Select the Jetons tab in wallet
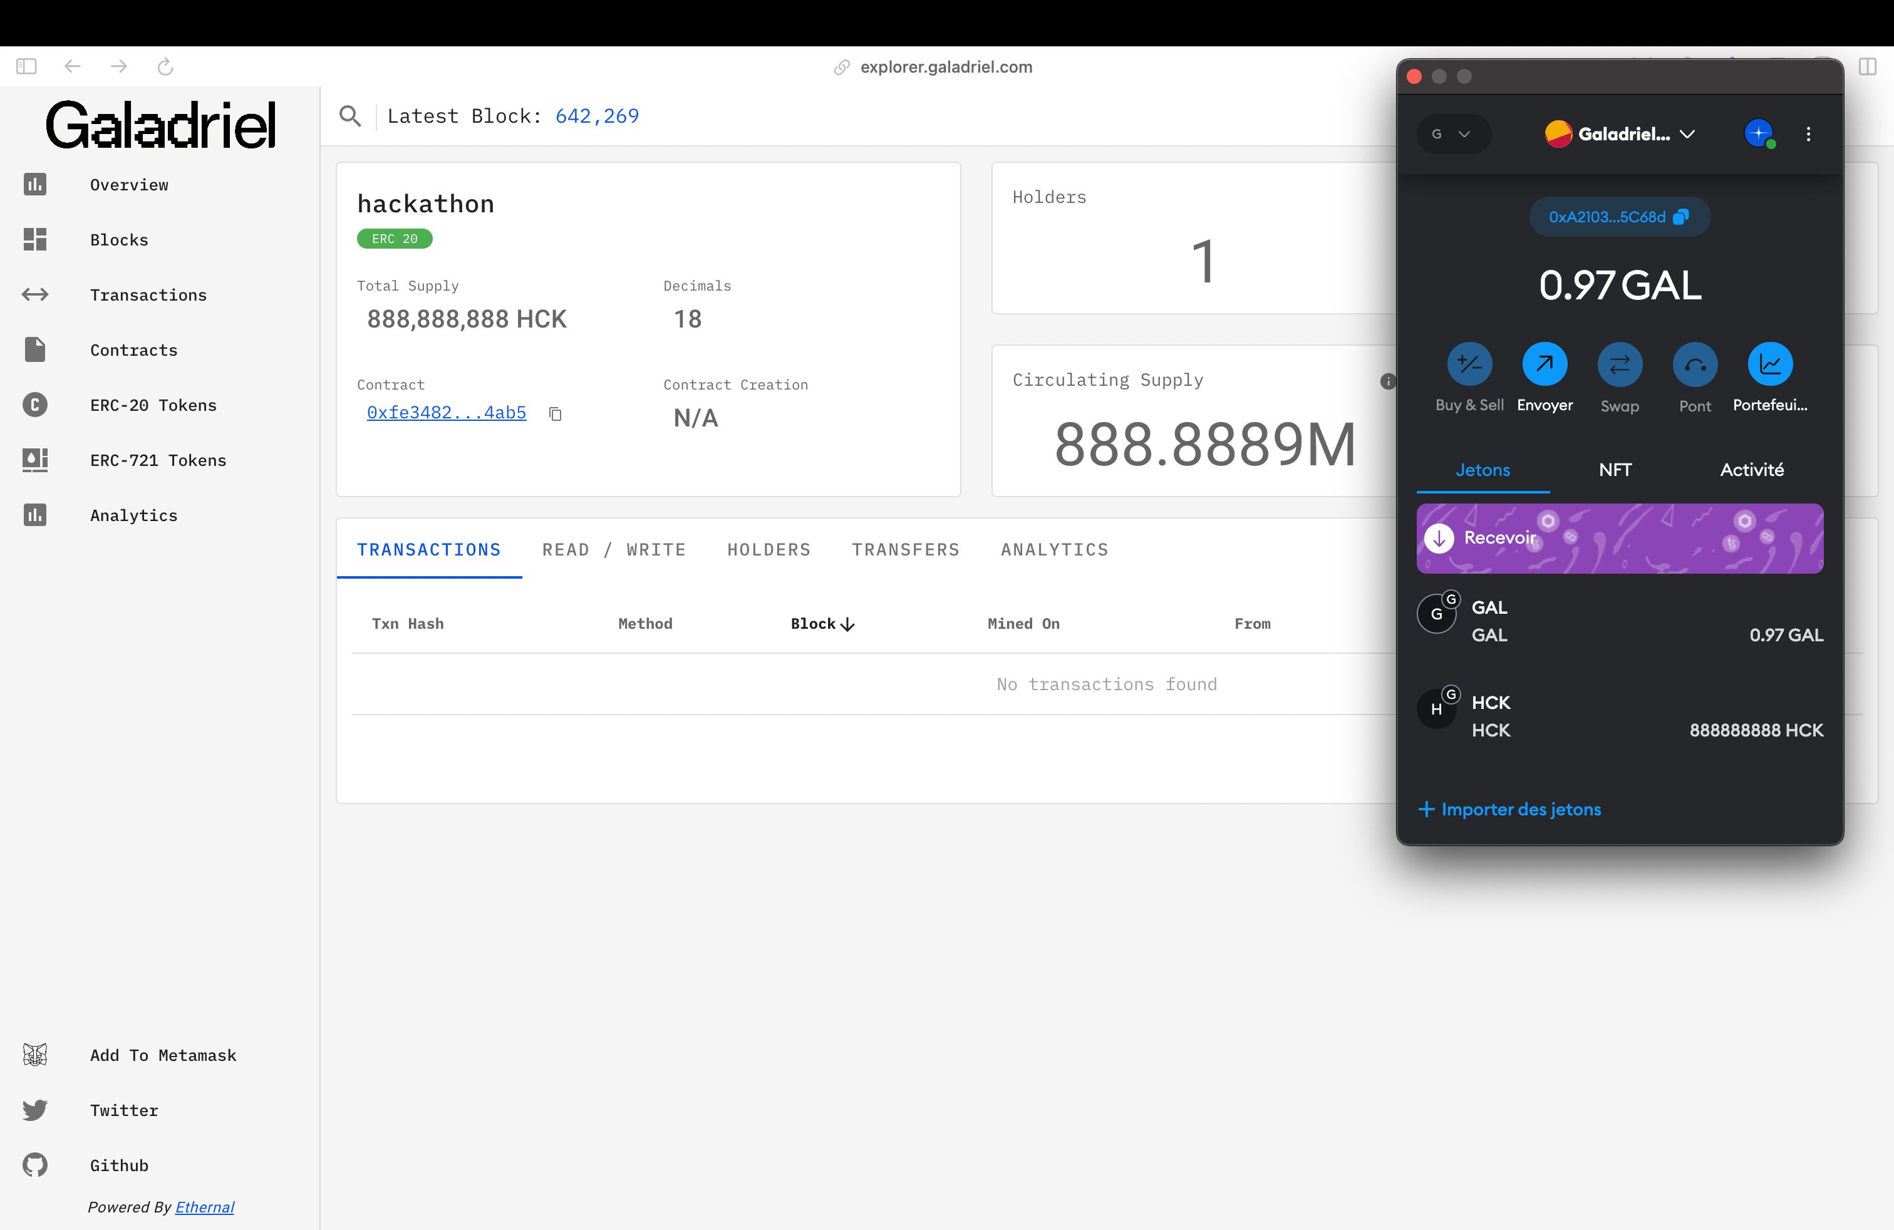1894x1230 pixels. pos(1483,470)
